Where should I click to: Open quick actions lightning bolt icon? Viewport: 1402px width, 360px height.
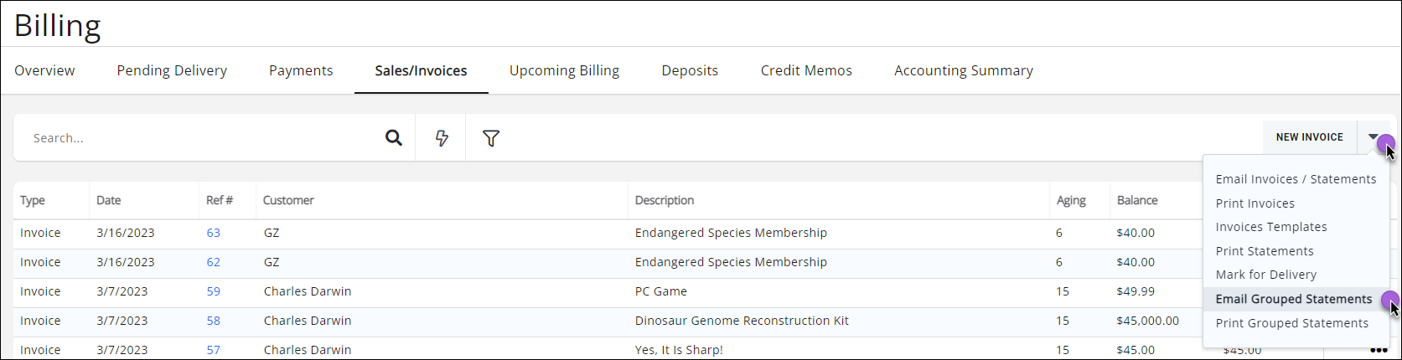click(x=442, y=138)
